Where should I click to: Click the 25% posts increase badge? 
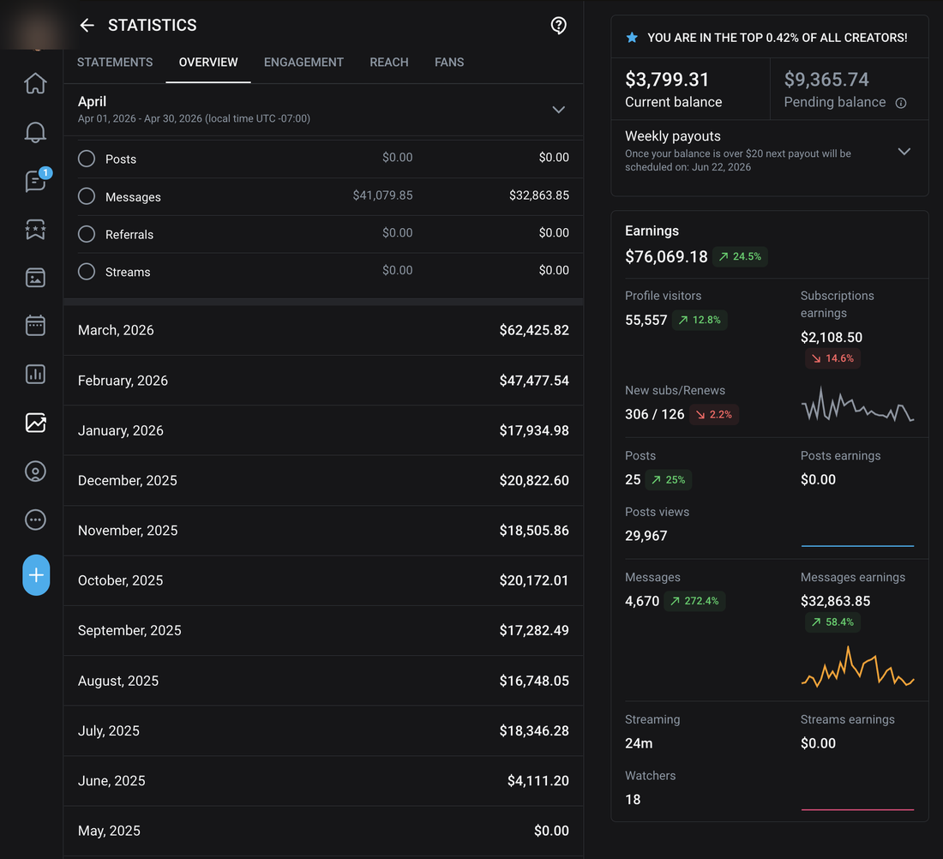[x=668, y=479]
